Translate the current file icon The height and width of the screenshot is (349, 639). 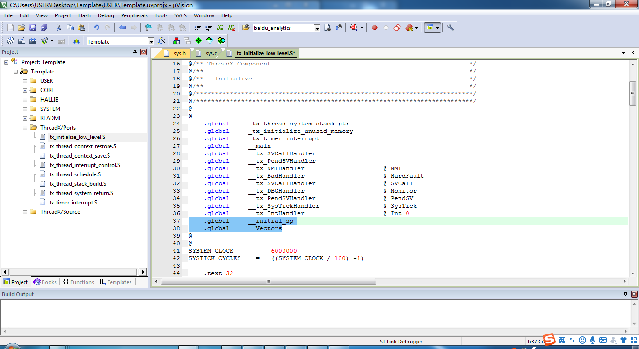(x=10, y=41)
